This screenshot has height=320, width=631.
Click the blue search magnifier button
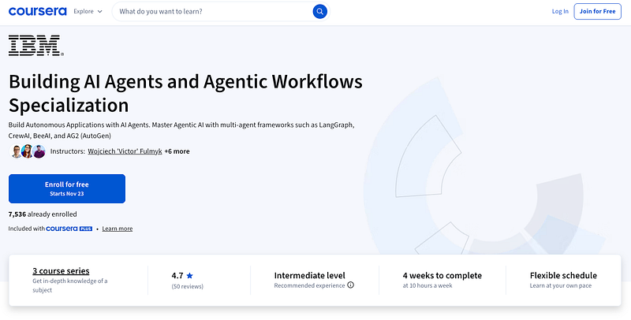(320, 12)
